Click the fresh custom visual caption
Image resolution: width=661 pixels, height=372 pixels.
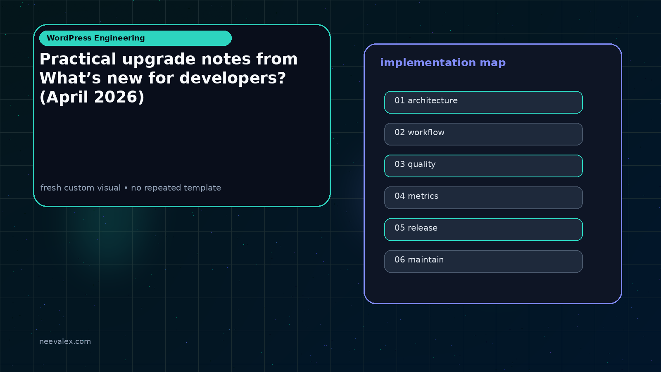coord(131,188)
